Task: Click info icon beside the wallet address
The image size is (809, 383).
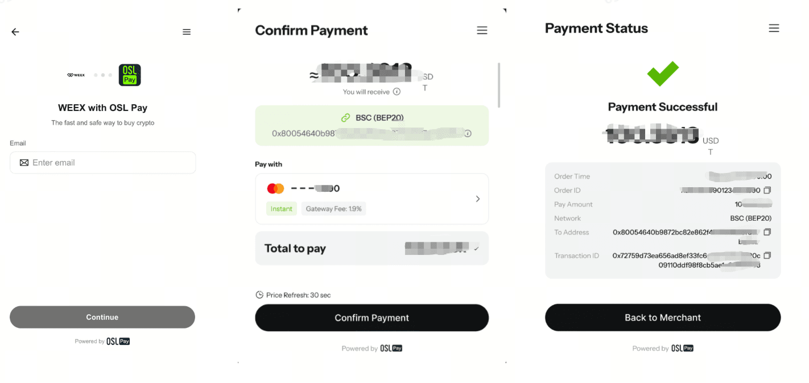Action: (468, 134)
